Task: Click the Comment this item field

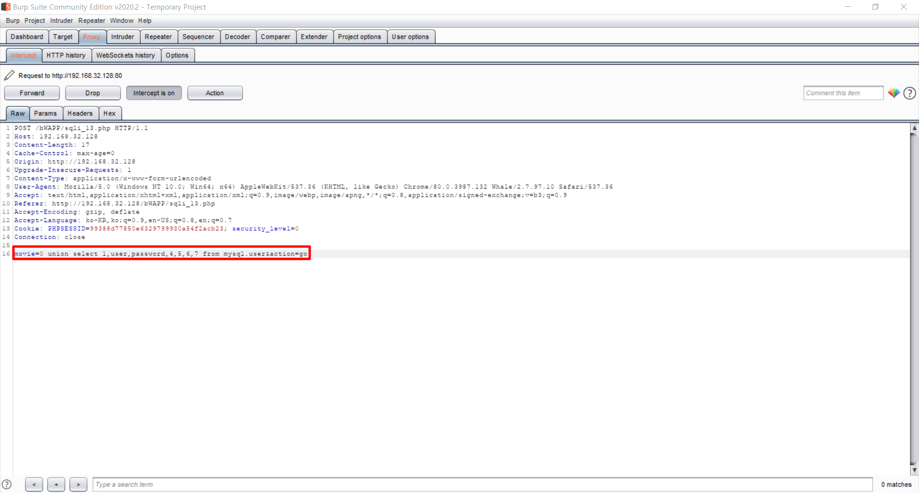Action: point(843,93)
